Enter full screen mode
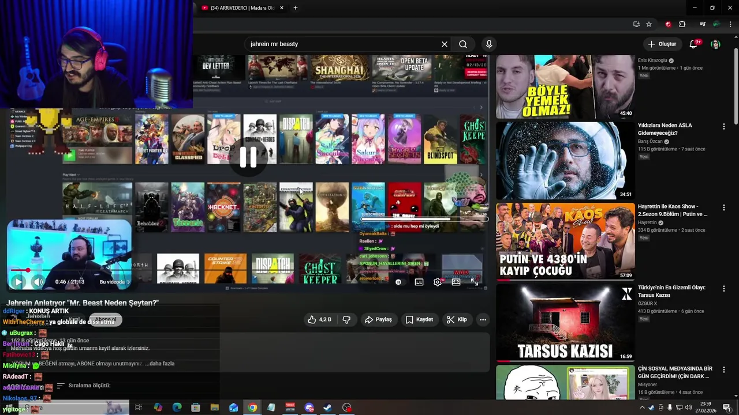739x415 pixels. pyautogui.click(x=474, y=282)
